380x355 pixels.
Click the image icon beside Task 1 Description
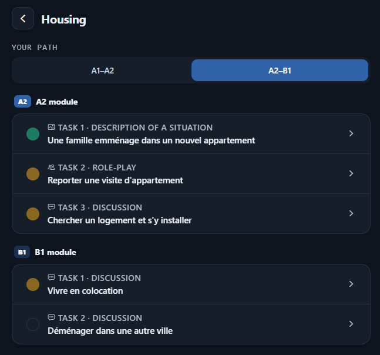tap(51, 127)
